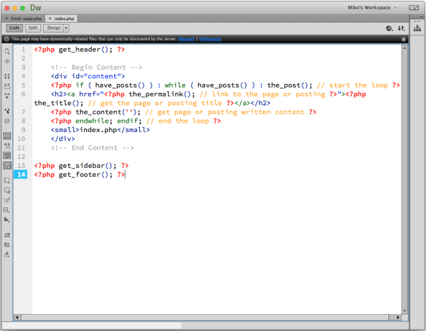
Task: Open the File Management arrows menu
Action: pyautogui.click(x=401, y=28)
